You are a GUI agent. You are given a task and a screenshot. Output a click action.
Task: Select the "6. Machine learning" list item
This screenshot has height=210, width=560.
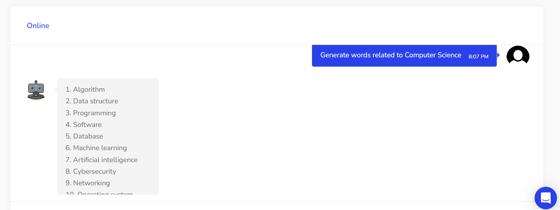click(97, 148)
